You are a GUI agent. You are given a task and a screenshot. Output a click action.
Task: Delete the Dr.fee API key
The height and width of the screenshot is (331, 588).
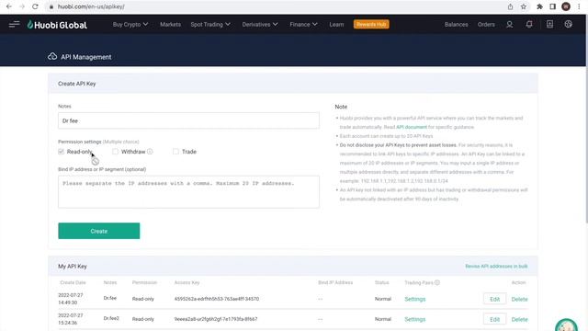519,299
